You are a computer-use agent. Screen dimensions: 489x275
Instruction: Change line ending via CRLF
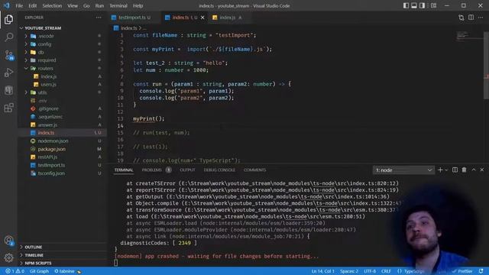point(386,271)
